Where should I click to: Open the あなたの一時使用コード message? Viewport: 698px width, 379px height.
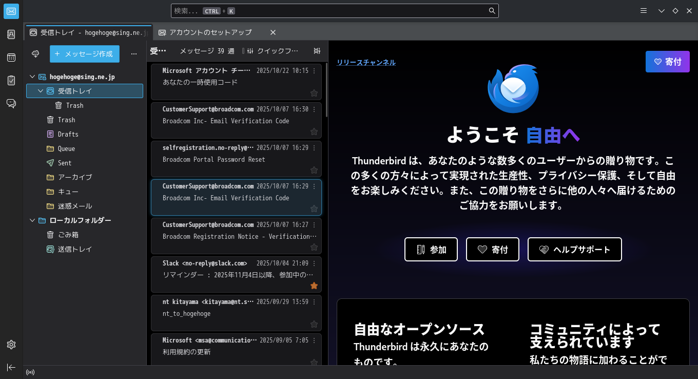[x=236, y=82]
